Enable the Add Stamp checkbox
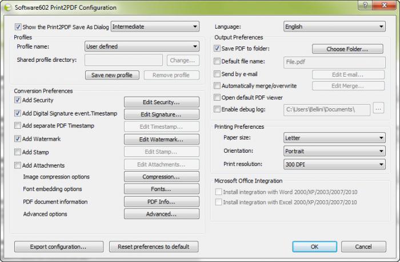400x262 pixels. point(17,152)
